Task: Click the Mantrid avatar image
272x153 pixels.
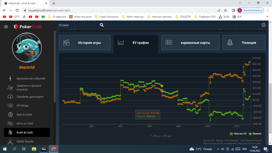Action: (27, 47)
